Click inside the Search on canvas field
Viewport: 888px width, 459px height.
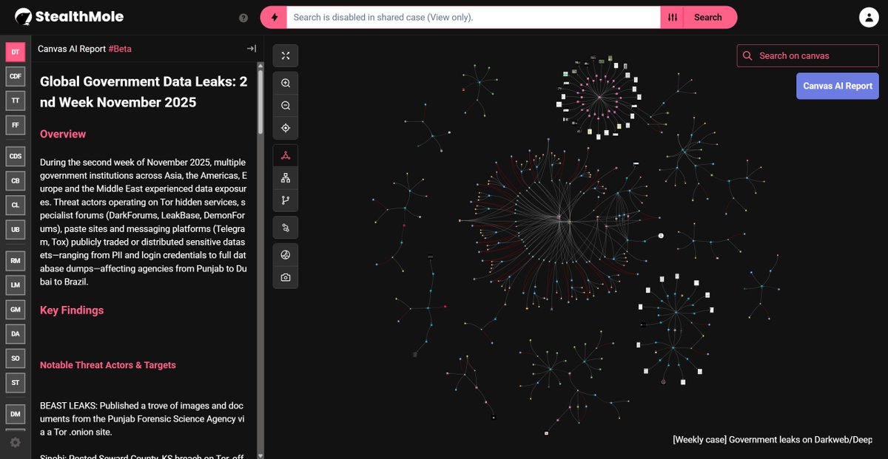pos(807,55)
